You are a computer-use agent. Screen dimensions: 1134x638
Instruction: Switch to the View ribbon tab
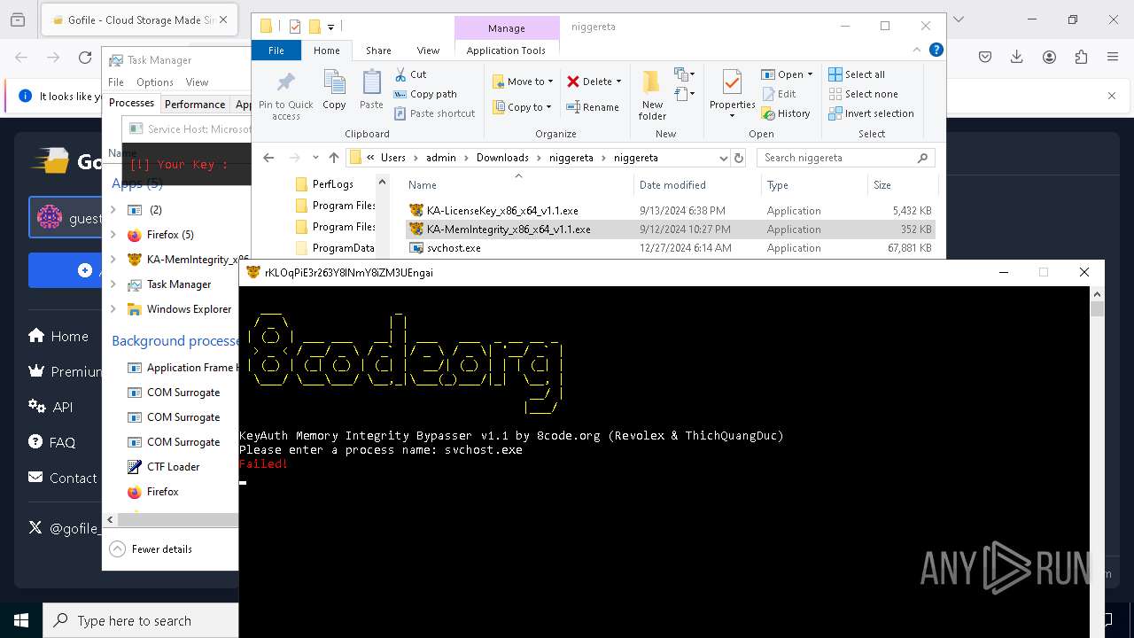tap(428, 51)
